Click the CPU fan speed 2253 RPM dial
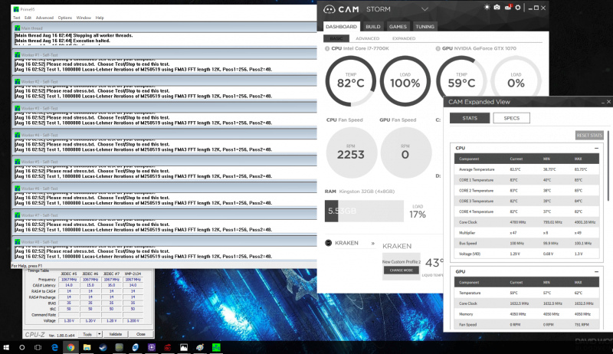 (352, 152)
